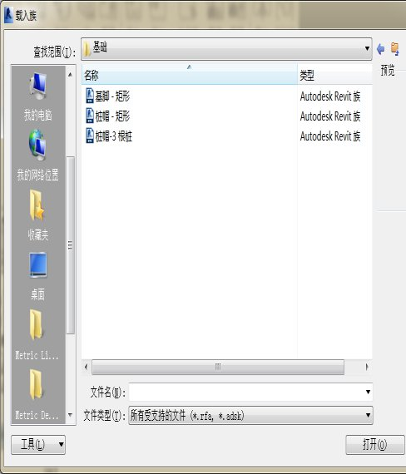Click the Revit icon in the 载入族 title bar
Viewport: 406px width, 474px height.
tap(8, 15)
